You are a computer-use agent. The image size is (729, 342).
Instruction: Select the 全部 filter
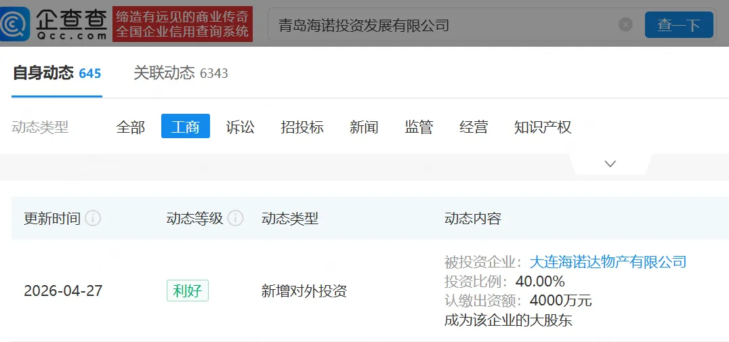point(131,127)
